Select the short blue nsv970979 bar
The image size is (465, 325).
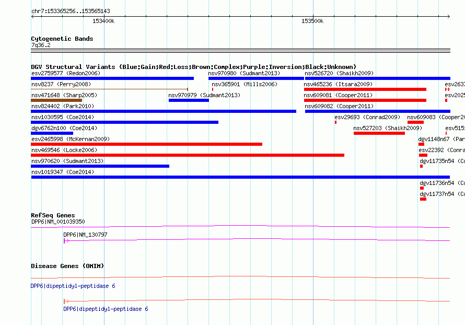[x=189, y=100]
